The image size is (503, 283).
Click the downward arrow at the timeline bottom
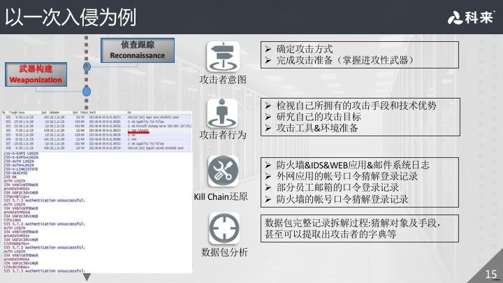87,277
